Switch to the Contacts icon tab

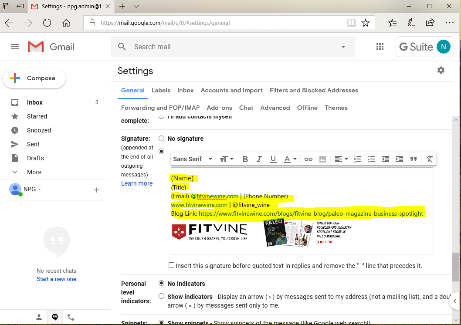(39, 317)
